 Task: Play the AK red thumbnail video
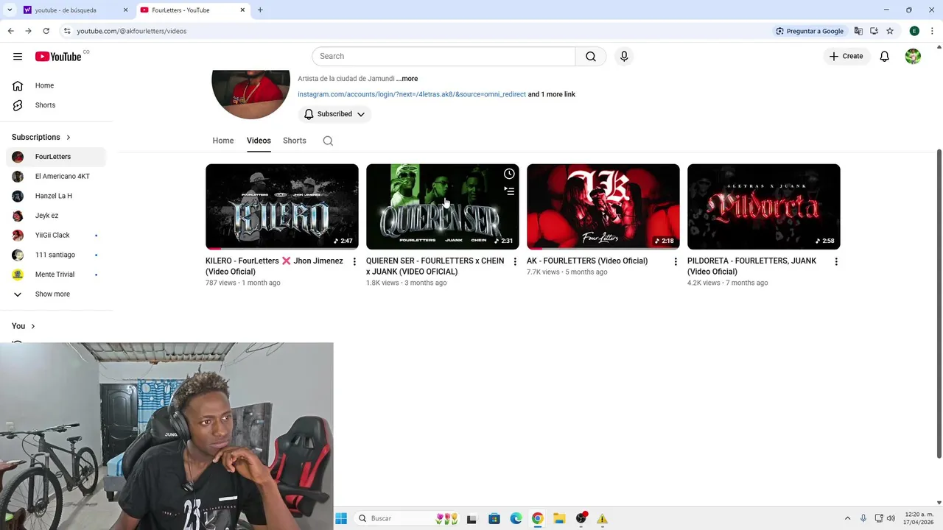point(603,207)
